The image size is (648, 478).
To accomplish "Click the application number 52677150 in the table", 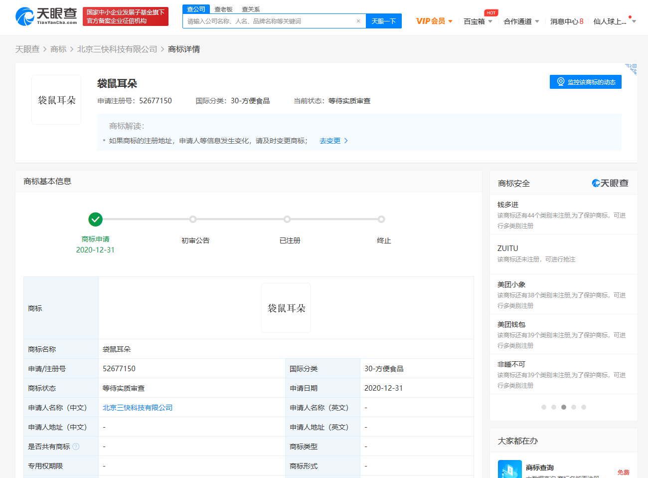I will point(119,369).
